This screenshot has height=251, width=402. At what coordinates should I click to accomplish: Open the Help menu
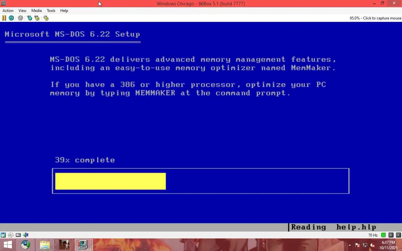click(x=64, y=11)
